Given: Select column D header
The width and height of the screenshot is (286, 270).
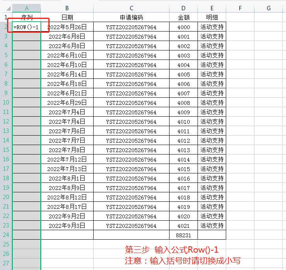Looking at the screenshot, I should tap(183, 8).
